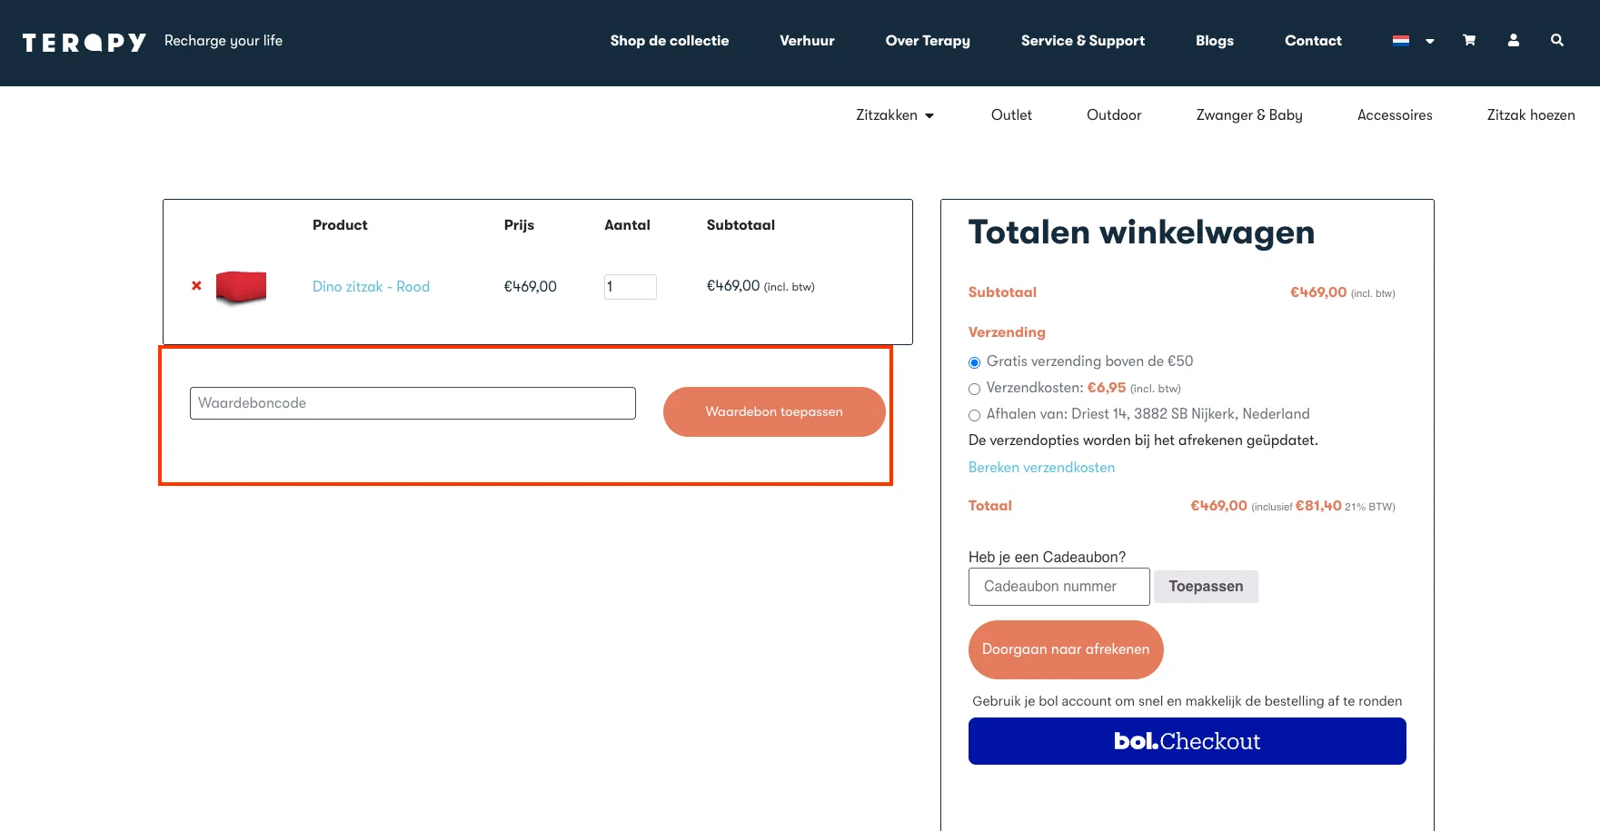Expand the language selector arrow
This screenshot has width=1600, height=831.
1429,42
